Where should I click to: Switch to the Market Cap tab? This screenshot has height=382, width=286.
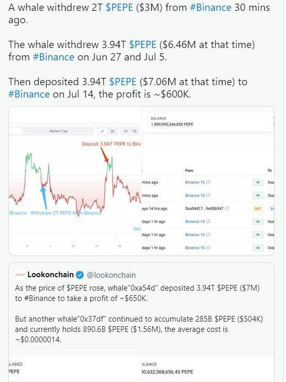click(x=58, y=131)
